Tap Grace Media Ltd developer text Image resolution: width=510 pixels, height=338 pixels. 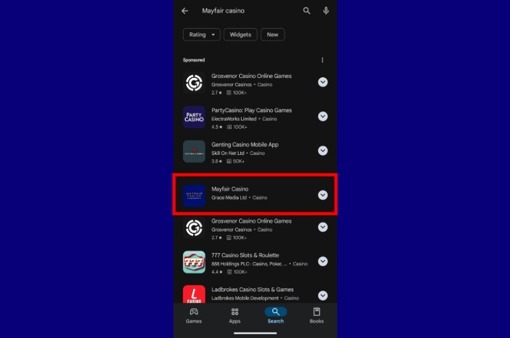click(x=229, y=197)
